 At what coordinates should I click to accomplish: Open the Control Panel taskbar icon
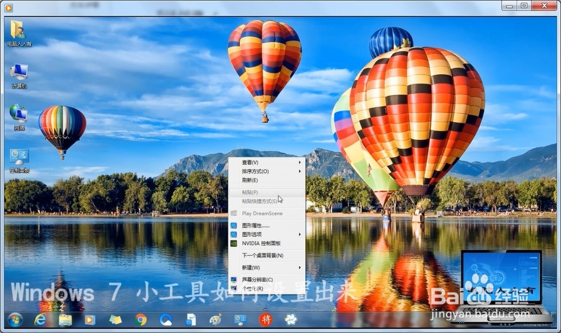click(241, 320)
